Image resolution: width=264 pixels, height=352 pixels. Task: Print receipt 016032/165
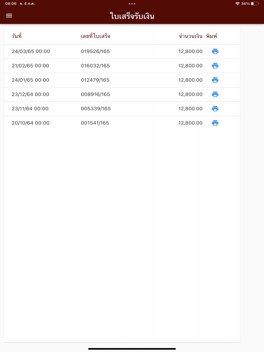point(215,66)
